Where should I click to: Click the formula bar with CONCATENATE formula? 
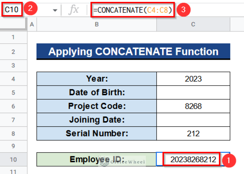click(132, 10)
